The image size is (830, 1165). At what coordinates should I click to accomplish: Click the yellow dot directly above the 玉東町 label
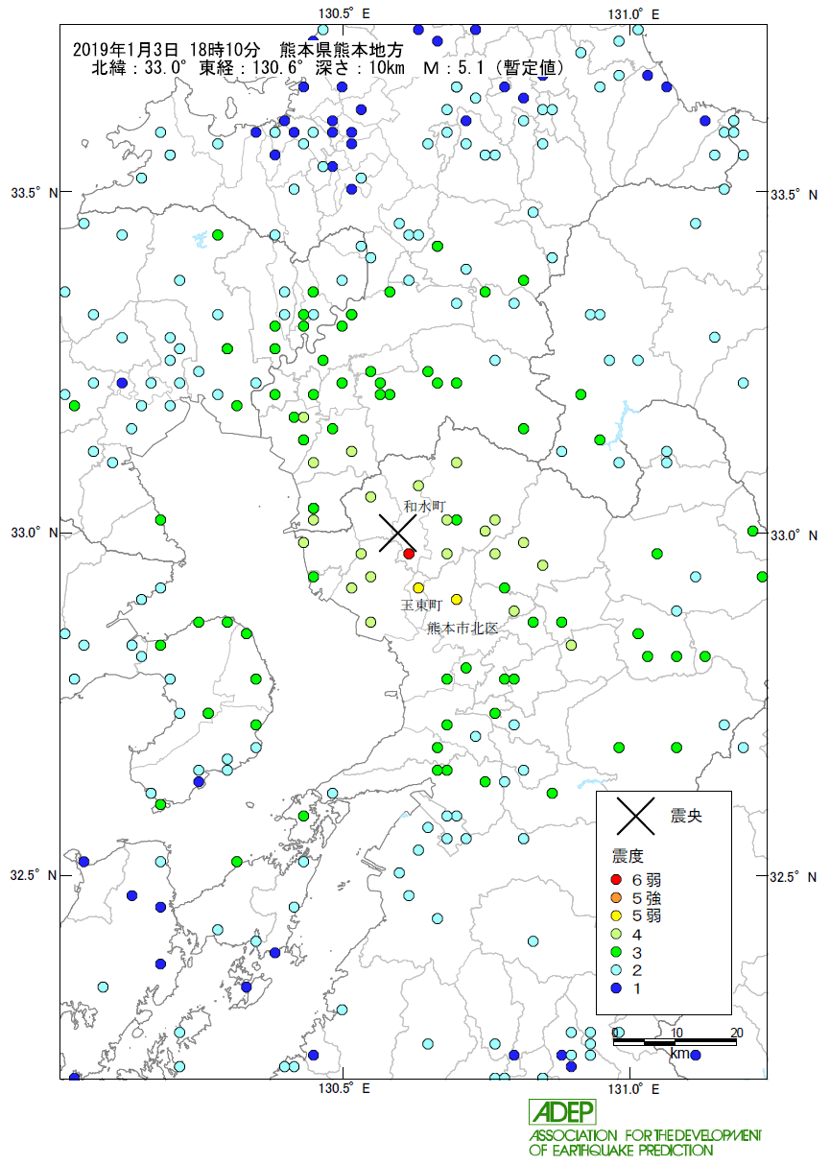pos(418,587)
